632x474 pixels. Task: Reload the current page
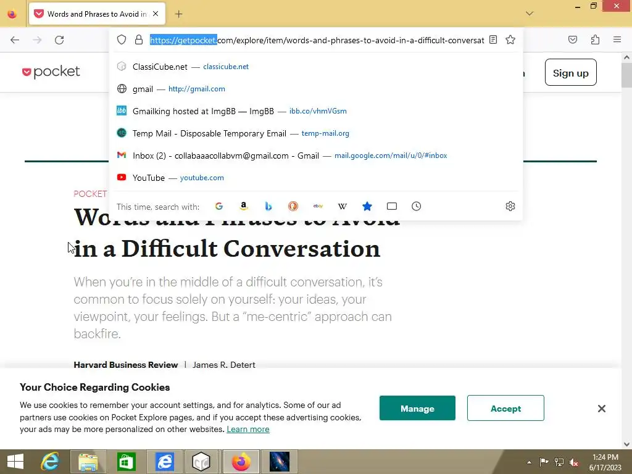pyautogui.click(x=59, y=40)
